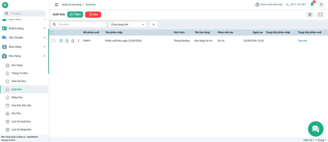Click the Trạng thái phiếu xuất header
This screenshot has width=328, height=142.
[310, 32]
